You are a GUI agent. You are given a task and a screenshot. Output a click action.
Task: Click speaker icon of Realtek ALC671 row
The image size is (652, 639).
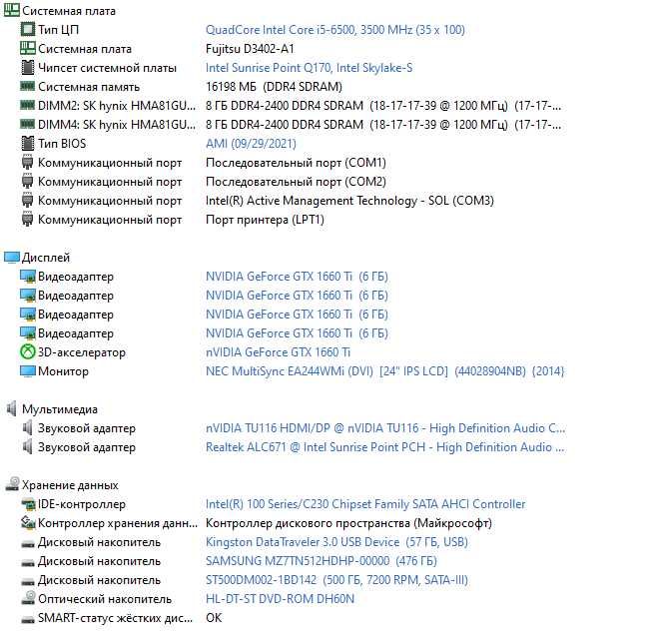pyautogui.click(x=27, y=447)
